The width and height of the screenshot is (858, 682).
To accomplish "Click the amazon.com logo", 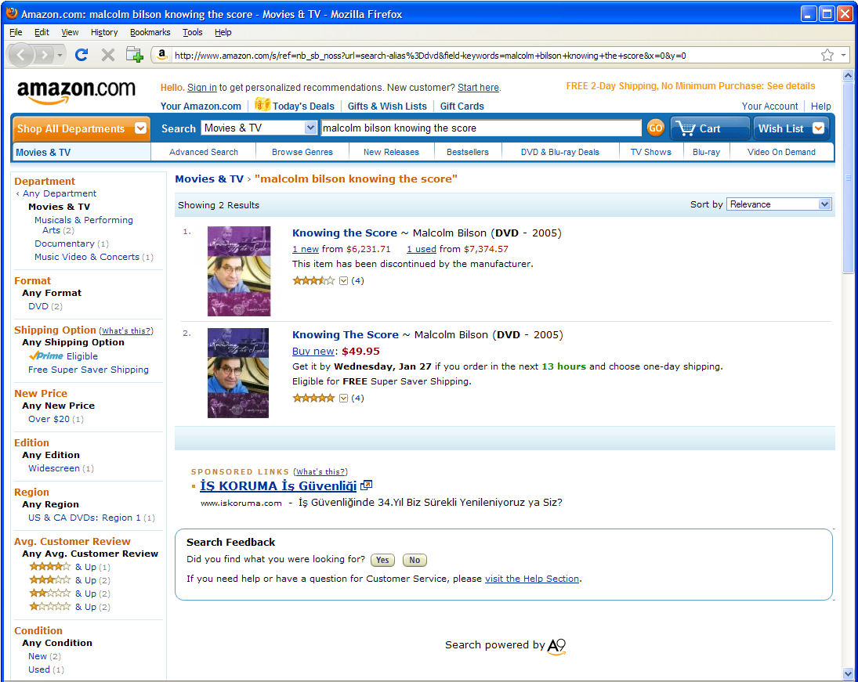I will 76,92.
